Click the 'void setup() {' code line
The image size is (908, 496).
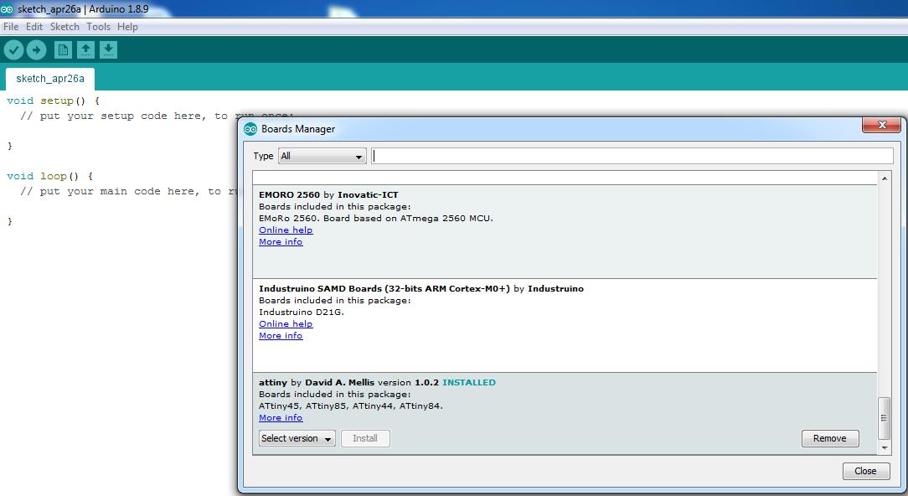point(54,101)
